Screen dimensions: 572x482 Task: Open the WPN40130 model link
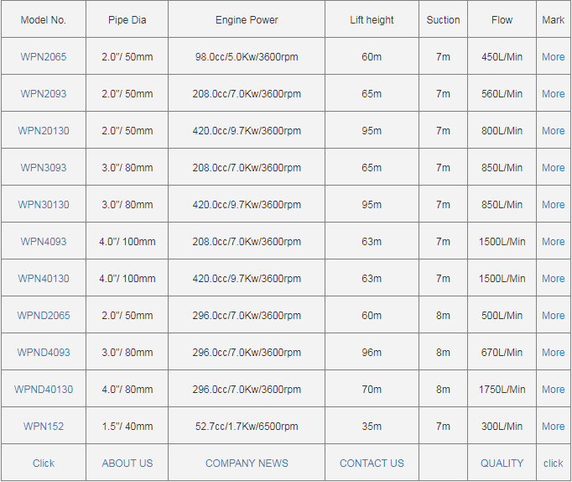pyautogui.click(x=44, y=279)
